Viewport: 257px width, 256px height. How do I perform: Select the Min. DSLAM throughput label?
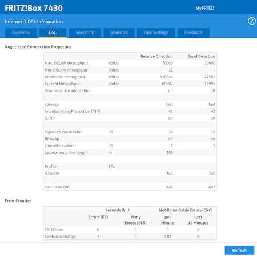pos(66,70)
